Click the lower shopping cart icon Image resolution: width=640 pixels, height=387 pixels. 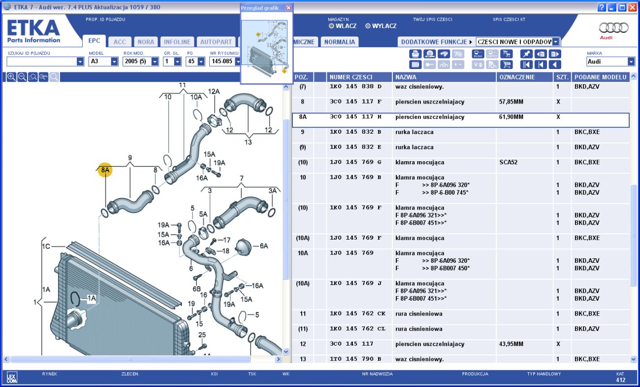click(x=506, y=65)
